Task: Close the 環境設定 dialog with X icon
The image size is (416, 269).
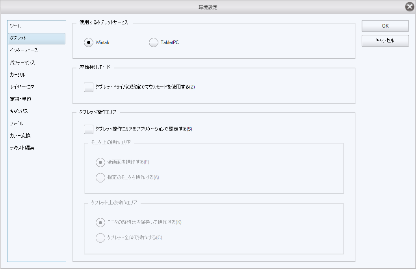Action: point(409,7)
